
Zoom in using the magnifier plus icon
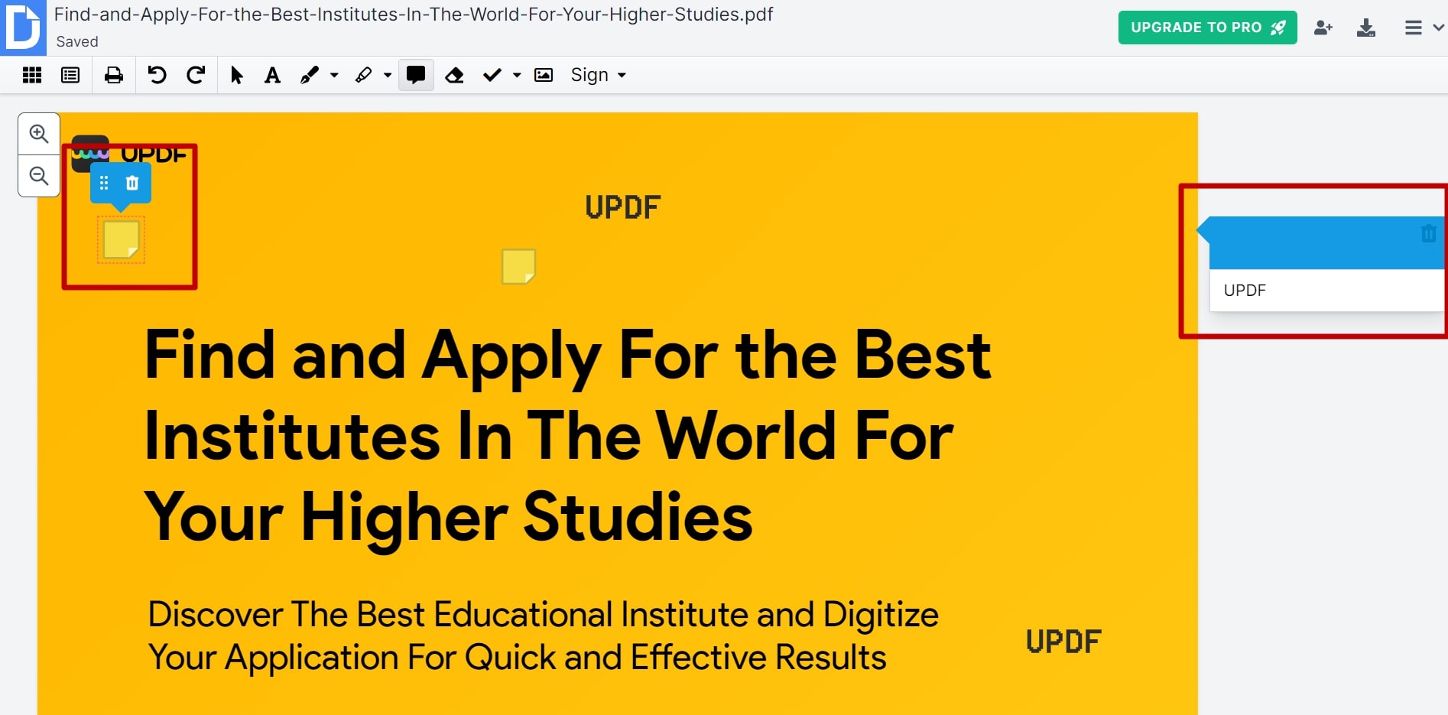pos(38,133)
